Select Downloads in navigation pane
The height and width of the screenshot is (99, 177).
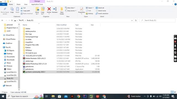[11, 60]
